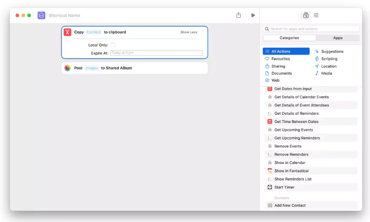Image resolution: width=370 pixels, height=222 pixels.
Task: Select the Get Time Between Dates action
Action: (296, 122)
